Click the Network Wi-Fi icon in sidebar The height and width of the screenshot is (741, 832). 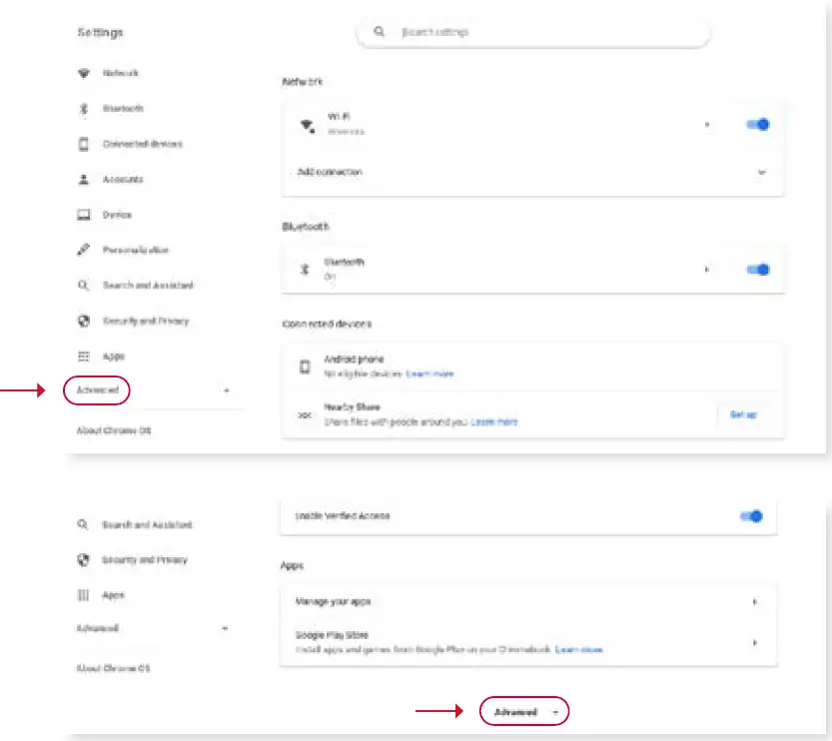[84, 74]
